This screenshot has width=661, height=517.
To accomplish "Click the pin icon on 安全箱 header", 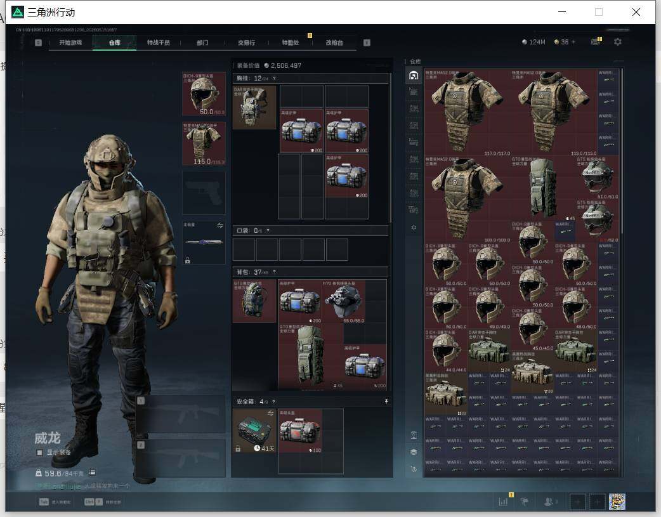I will [x=386, y=402].
